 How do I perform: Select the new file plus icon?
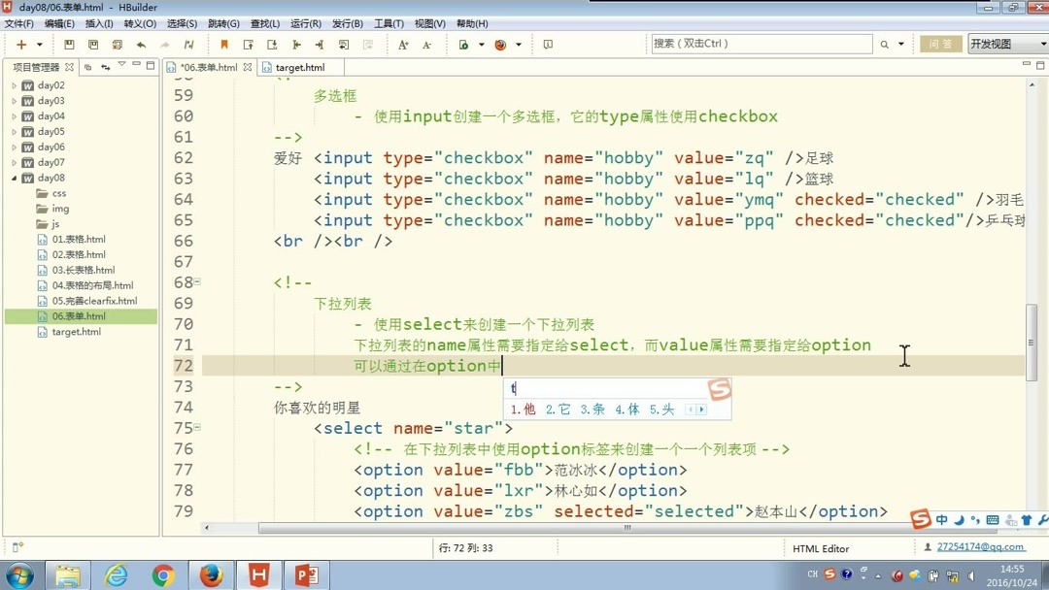coord(19,44)
